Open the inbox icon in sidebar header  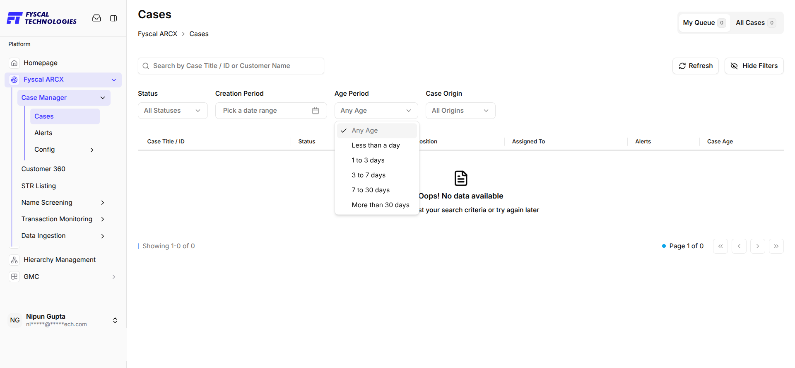click(96, 18)
